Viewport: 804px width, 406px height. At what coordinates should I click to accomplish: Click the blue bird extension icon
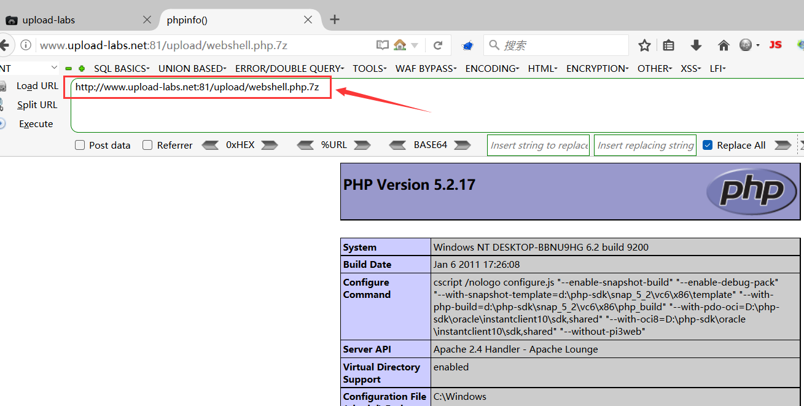pos(467,45)
